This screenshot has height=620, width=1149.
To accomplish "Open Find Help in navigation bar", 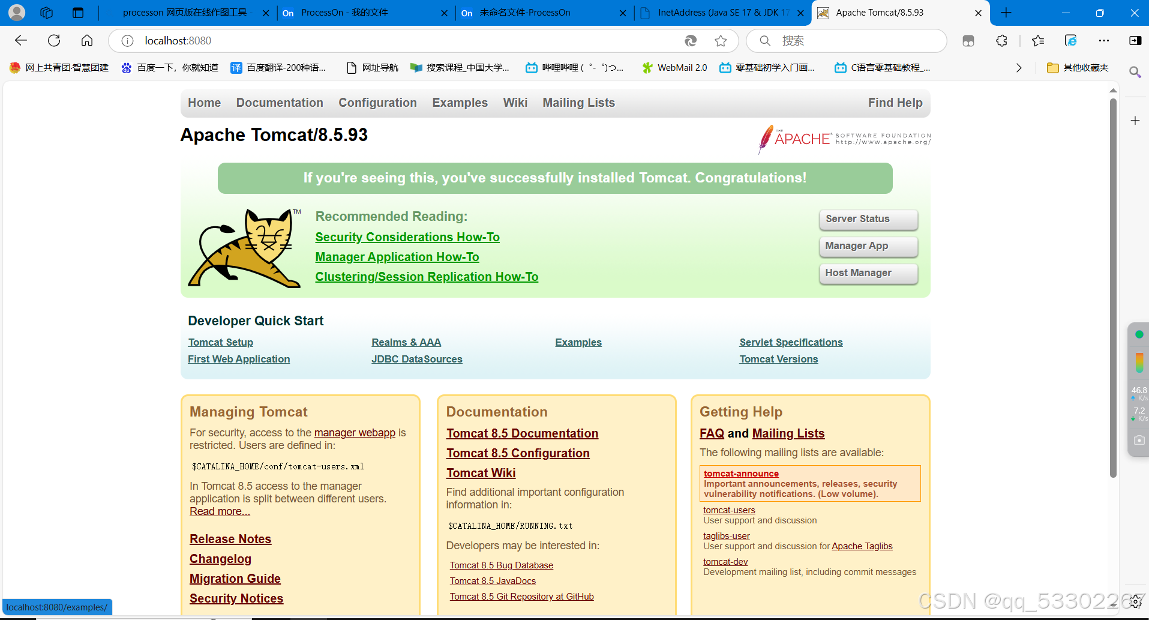I will pyautogui.click(x=895, y=103).
